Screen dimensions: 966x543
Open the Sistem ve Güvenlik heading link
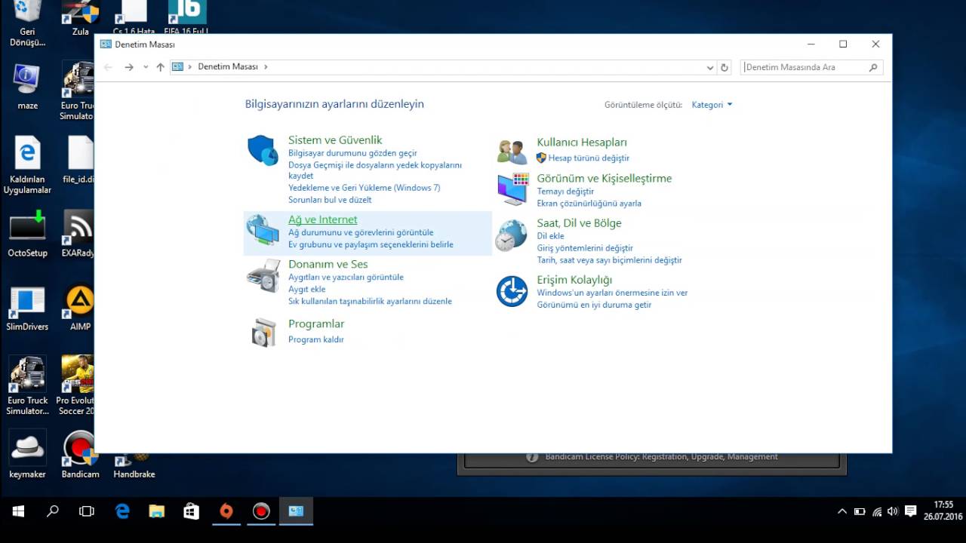click(335, 140)
